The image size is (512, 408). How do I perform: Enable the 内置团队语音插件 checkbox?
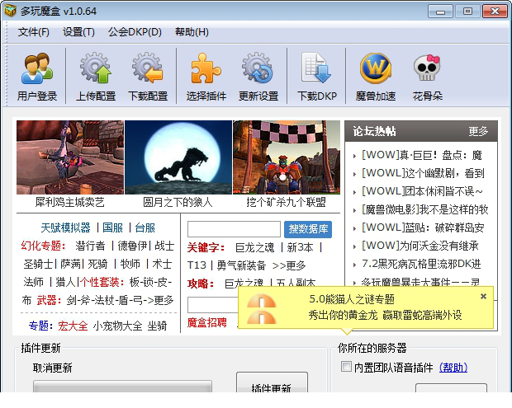point(346,367)
